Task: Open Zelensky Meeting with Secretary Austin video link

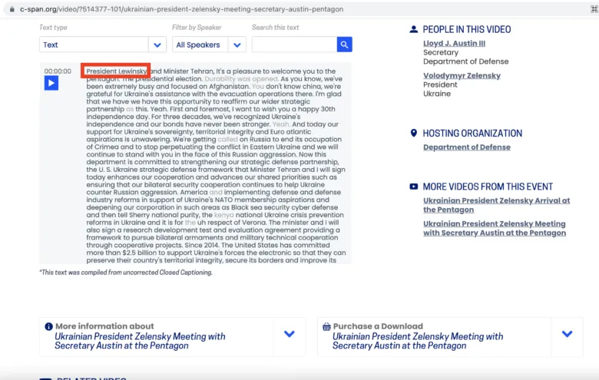Action: pos(495,228)
